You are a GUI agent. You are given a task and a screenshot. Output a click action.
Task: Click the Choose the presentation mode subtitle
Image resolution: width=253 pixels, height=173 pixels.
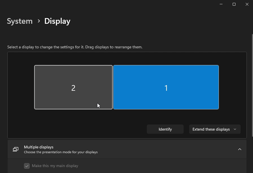[x=61, y=152]
